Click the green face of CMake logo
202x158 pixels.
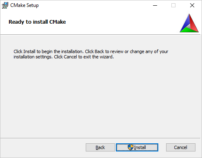(x=189, y=30)
